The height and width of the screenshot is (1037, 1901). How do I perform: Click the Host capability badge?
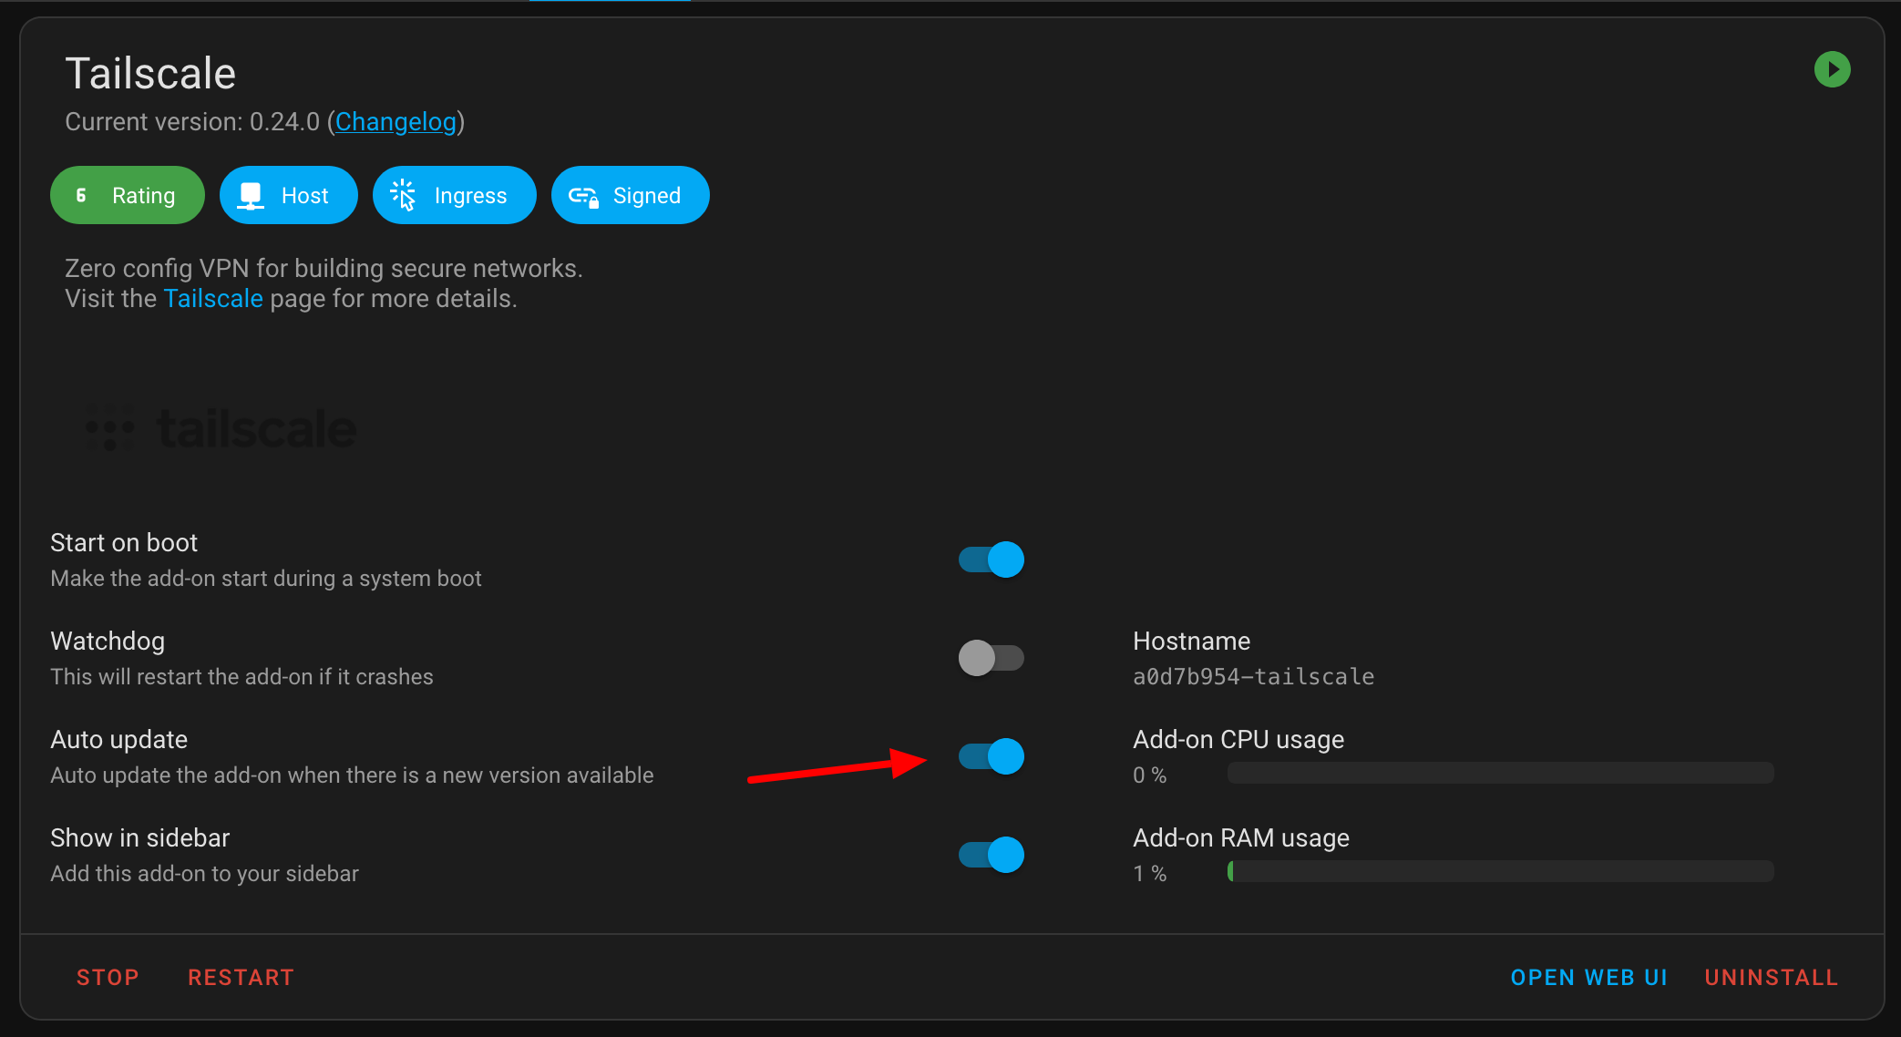(288, 194)
